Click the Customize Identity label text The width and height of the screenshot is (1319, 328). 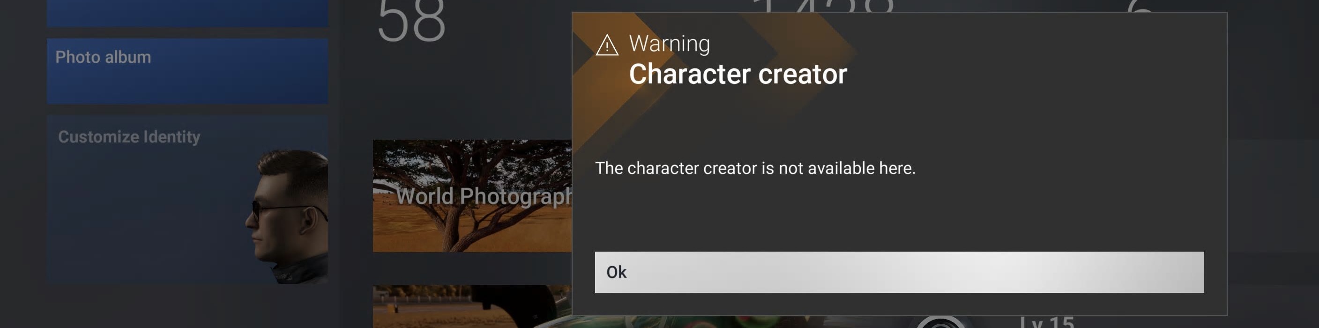click(129, 137)
